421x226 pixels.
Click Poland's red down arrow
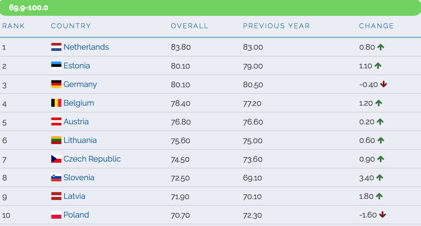point(382,215)
